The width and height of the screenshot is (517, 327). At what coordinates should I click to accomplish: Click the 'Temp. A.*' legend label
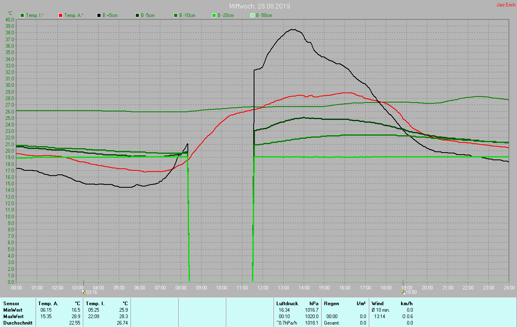[74, 15]
